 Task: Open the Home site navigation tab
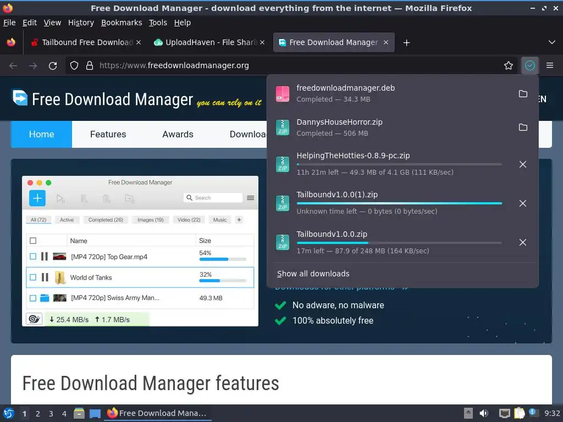42,134
